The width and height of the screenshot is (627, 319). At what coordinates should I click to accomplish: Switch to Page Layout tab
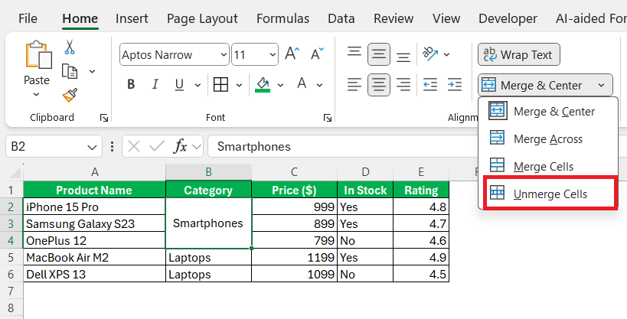(x=202, y=18)
